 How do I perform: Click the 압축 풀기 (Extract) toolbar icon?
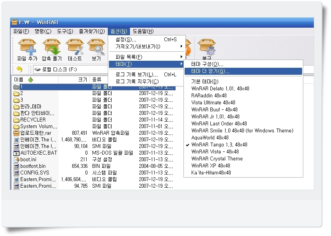(52, 47)
